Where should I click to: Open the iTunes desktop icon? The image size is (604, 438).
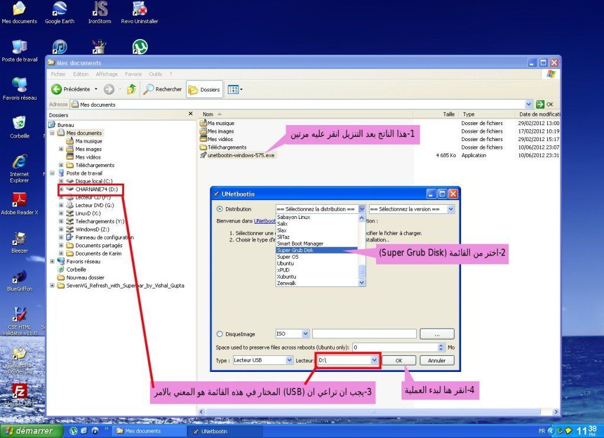coord(60,47)
